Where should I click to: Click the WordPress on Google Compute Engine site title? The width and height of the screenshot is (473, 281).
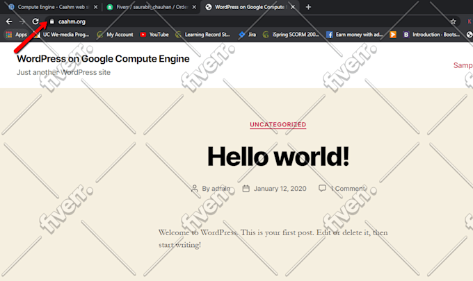tap(103, 59)
